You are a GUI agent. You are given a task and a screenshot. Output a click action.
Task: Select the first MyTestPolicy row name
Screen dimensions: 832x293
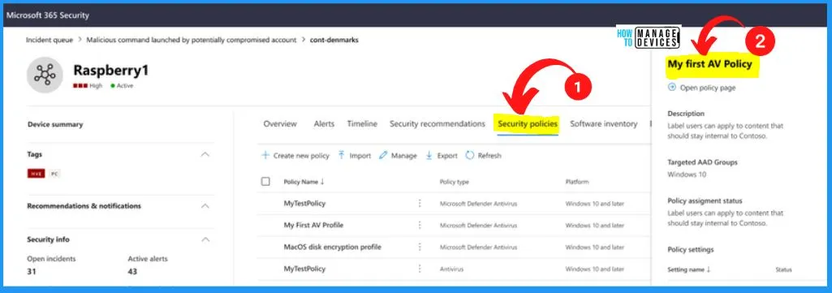(304, 203)
